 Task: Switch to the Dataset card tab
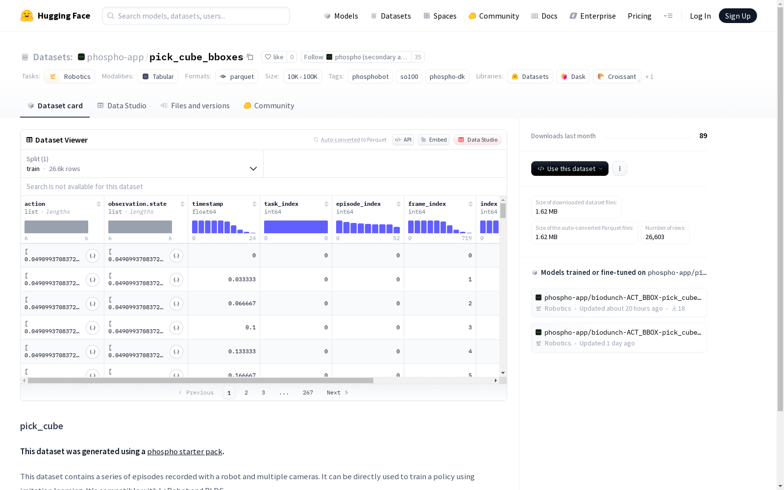pos(55,106)
